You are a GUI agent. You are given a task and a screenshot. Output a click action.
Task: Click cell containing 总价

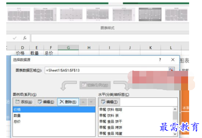click(x=51, y=53)
